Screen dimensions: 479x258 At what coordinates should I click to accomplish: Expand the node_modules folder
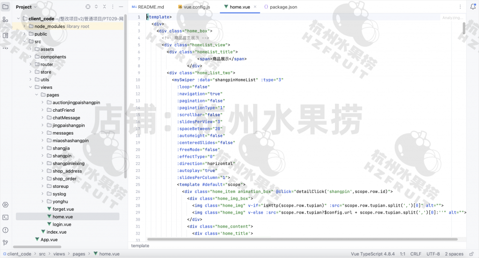click(24, 27)
